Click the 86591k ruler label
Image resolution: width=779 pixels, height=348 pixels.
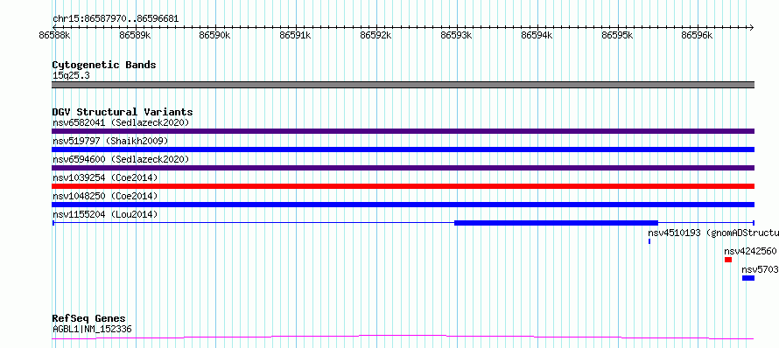pos(296,35)
